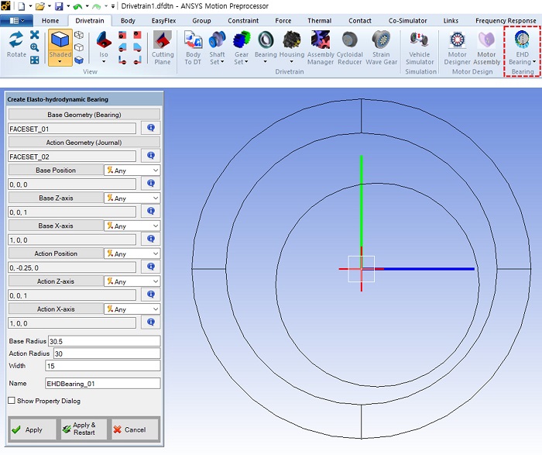Open the Action Position Any dropdown

[x=132, y=253]
